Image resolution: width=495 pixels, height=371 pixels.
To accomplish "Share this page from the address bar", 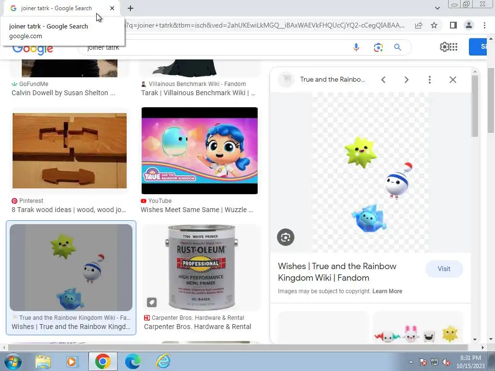I will [419, 26].
